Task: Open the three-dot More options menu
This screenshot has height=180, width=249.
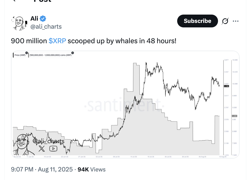Action: 236,21
